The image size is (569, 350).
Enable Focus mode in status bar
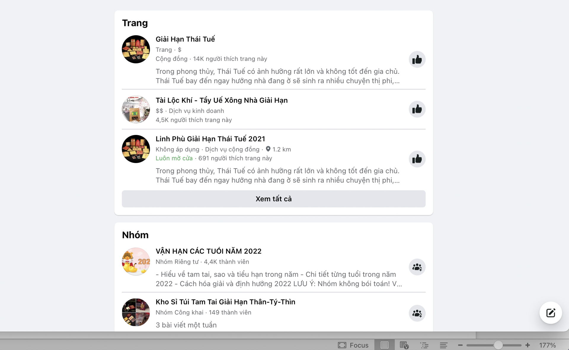(353, 345)
